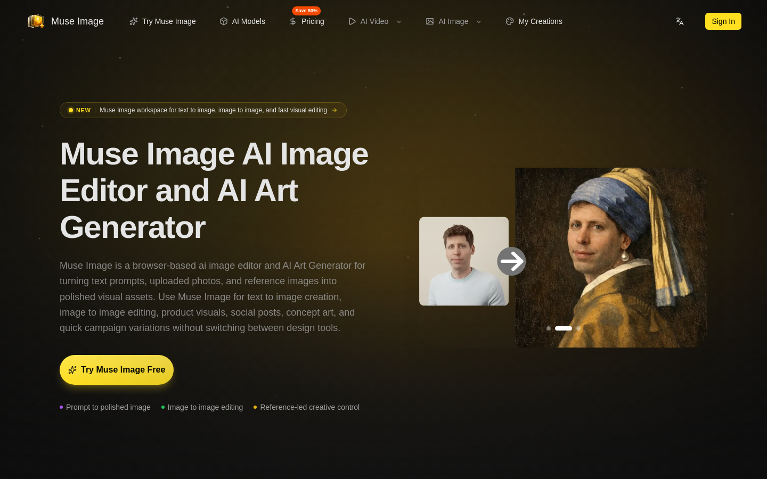Image resolution: width=767 pixels, height=479 pixels.
Task: Select the active middle carousel indicator
Action: pyautogui.click(x=564, y=328)
